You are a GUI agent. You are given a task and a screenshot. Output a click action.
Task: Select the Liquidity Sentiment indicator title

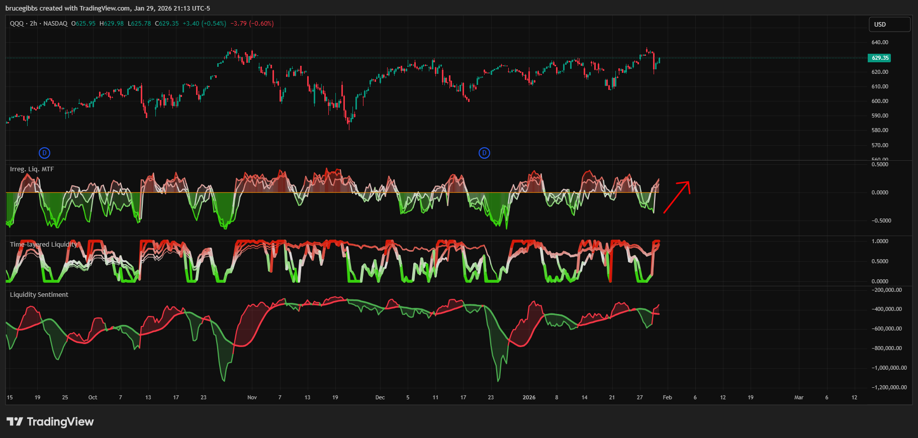pyautogui.click(x=39, y=295)
